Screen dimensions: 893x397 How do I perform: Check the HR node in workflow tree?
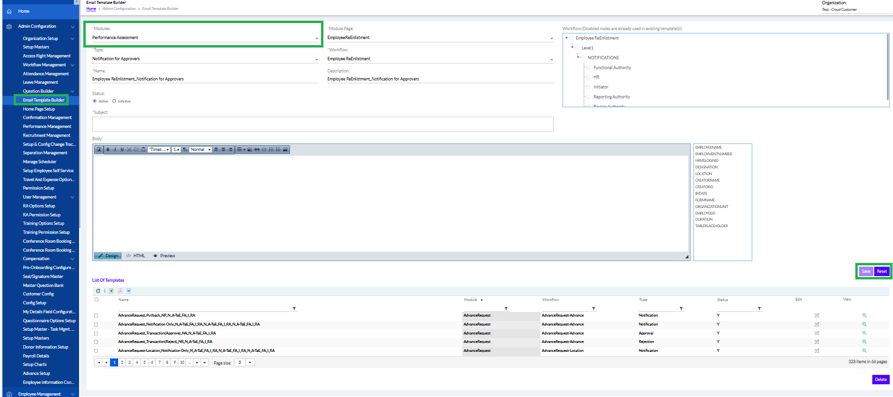pyautogui.click(x=588, y=77)
